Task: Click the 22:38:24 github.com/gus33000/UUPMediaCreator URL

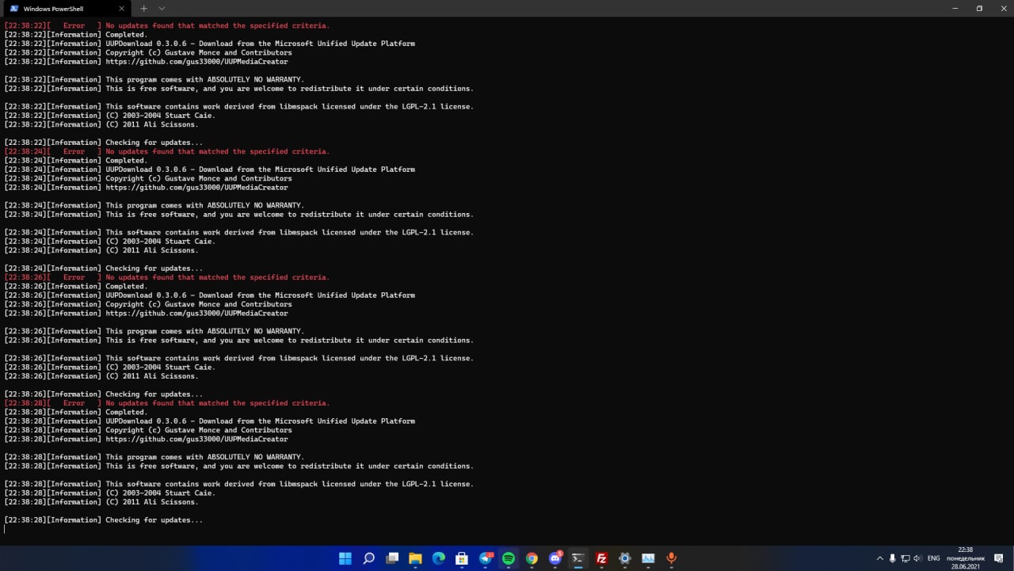Action: coord(196,188)
